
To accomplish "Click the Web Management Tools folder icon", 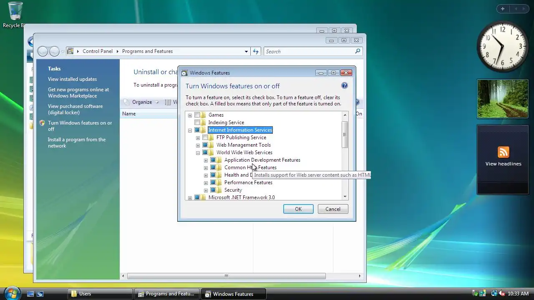I will [x=211, y=145].
